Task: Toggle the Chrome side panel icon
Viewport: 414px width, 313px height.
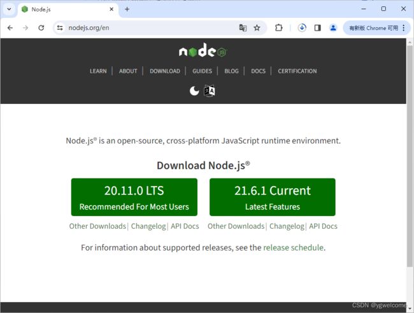Action: 318,28
